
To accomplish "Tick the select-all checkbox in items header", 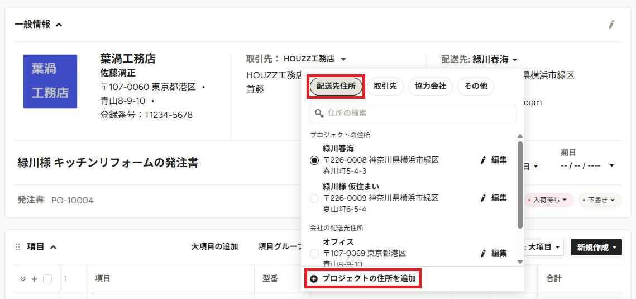I will (x=47, y=279).
